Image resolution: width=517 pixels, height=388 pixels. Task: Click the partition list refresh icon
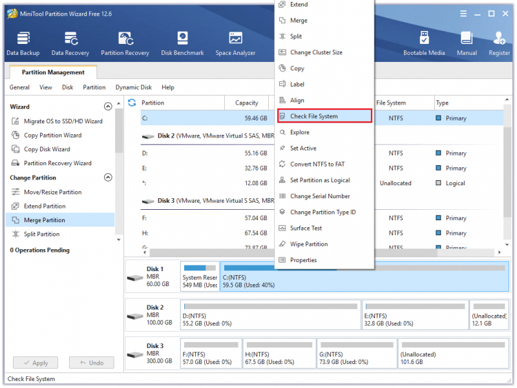(x=132, y=103)
